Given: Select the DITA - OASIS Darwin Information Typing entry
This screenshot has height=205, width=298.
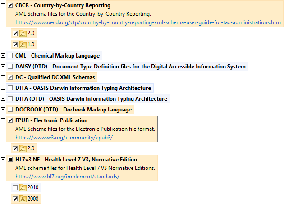Looking at the screenshot, I should 83,88.
